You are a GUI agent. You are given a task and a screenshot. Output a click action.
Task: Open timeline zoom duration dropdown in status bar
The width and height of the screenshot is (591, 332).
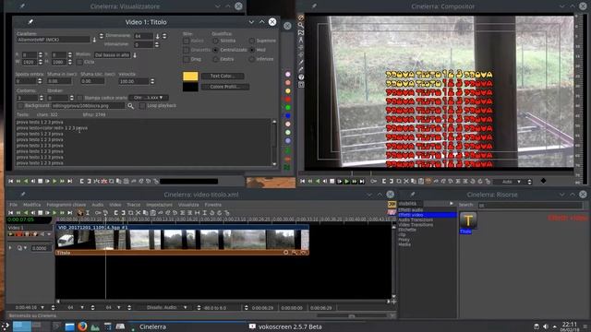click(42, 307)
